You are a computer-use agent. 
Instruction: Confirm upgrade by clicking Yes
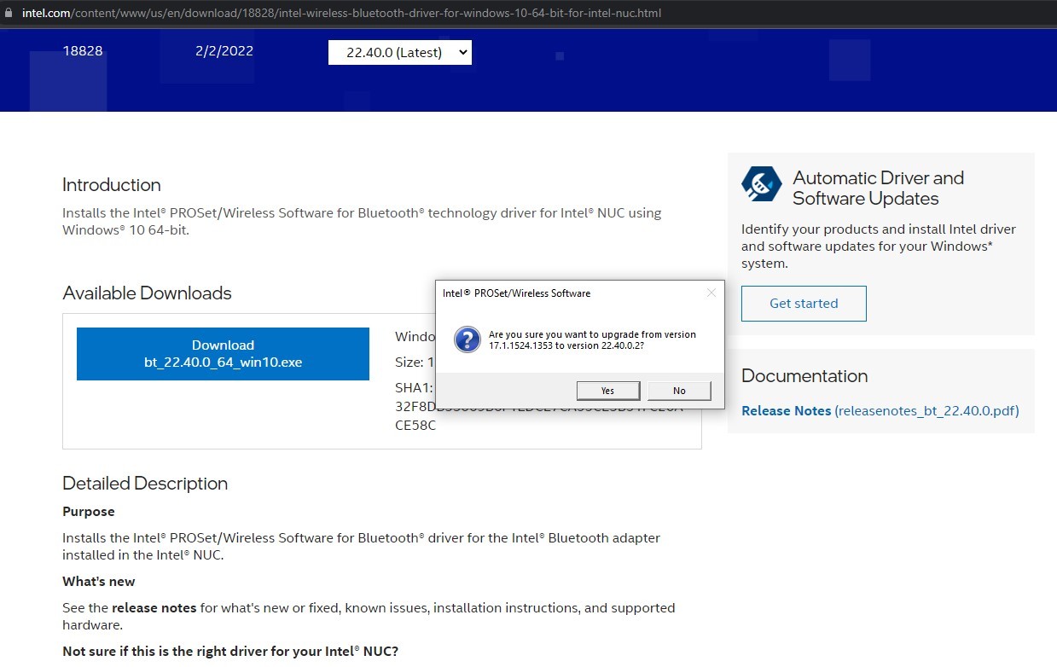(607, 391)
